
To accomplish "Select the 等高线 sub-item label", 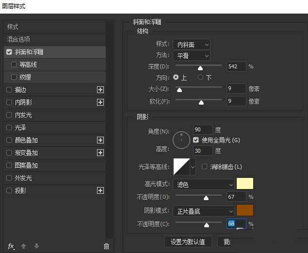I will coord(28,64).
